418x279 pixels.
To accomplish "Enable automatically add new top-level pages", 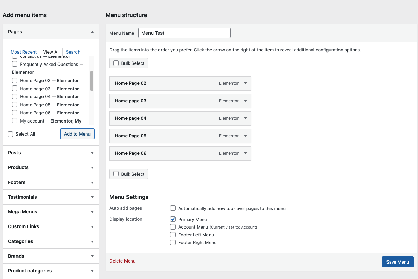I will point(173,208).
